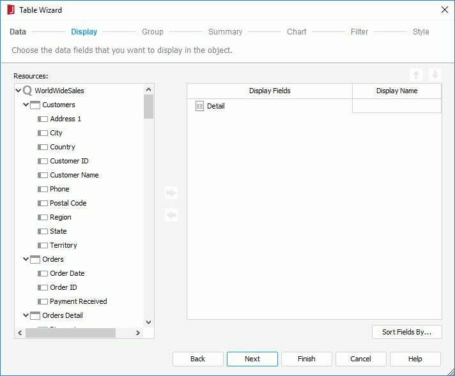Click the Postal Code field icon
This screenshot has height=376, width=455.
(x=43, y=204)
